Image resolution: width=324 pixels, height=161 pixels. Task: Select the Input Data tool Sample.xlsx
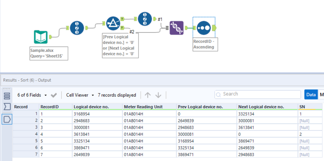[41, 37]
